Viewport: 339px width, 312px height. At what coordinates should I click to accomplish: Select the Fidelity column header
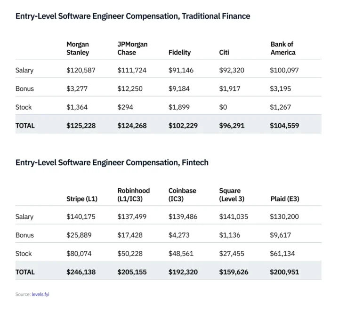click(x=179, y=53)
